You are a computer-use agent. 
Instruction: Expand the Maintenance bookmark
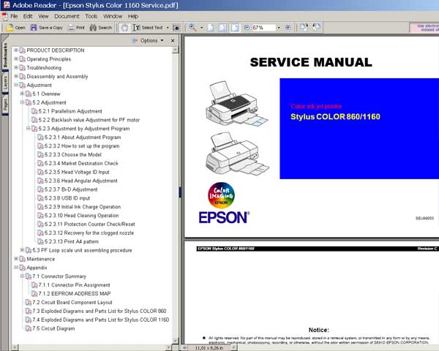(16, 259)
